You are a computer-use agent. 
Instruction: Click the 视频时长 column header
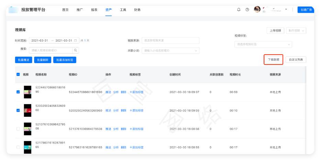pos(235,75)
